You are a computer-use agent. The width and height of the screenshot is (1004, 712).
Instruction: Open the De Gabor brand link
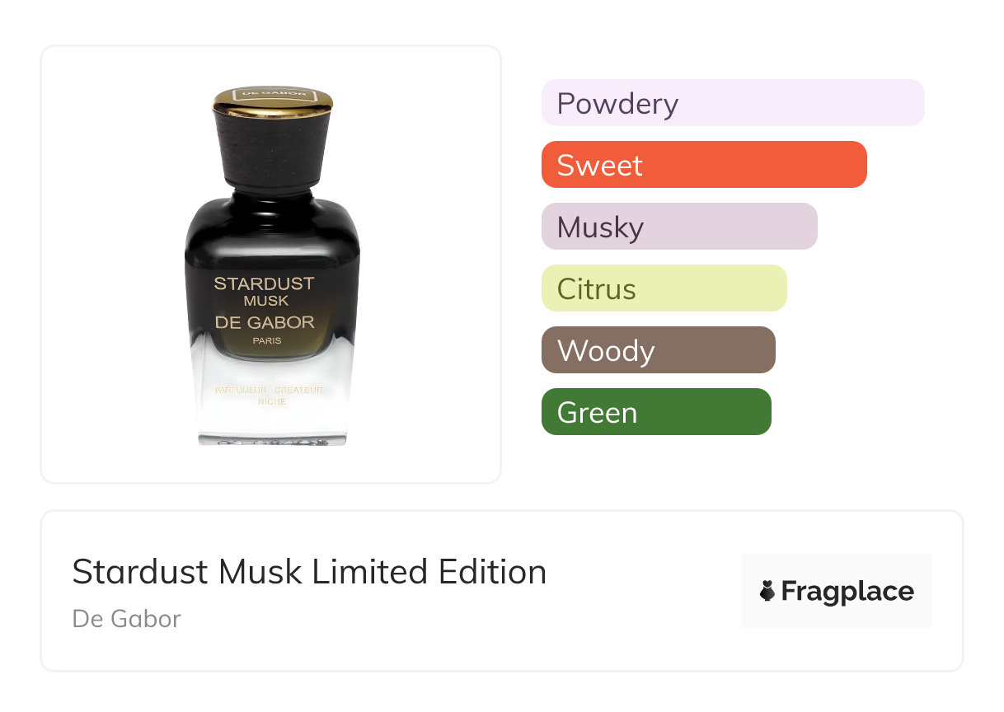point(126,619)
